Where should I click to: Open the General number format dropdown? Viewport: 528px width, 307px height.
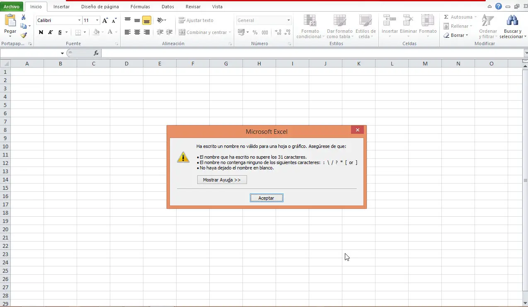click(289, 20)
